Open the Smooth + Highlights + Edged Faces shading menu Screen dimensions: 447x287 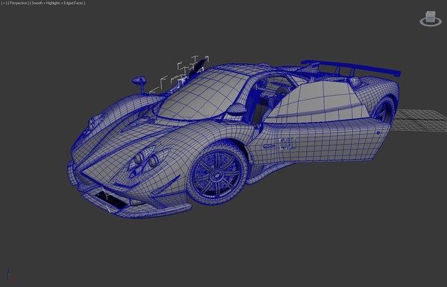coord(58,3)
